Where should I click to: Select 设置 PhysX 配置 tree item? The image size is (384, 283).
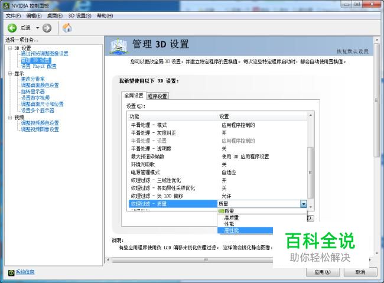38,66
